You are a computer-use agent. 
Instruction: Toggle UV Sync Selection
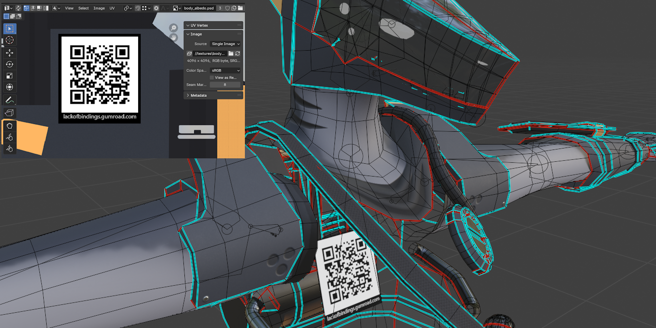coord(18,8)
